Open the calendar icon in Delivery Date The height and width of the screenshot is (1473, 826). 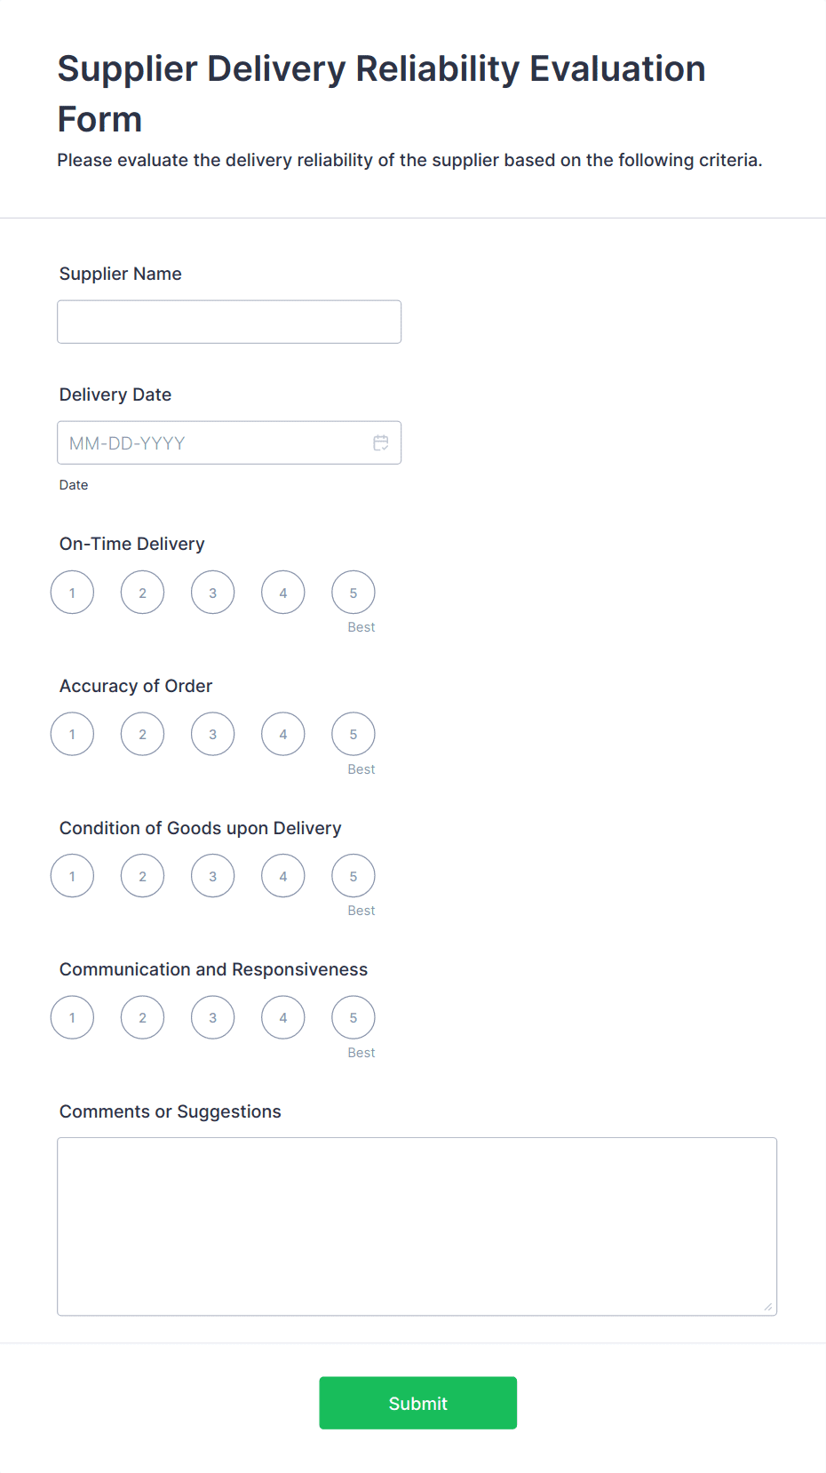pyautogui.click(x=381, y=442)
